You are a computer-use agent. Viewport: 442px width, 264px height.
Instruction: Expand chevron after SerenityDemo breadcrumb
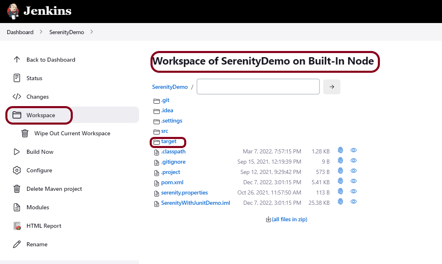click(91, 32)
